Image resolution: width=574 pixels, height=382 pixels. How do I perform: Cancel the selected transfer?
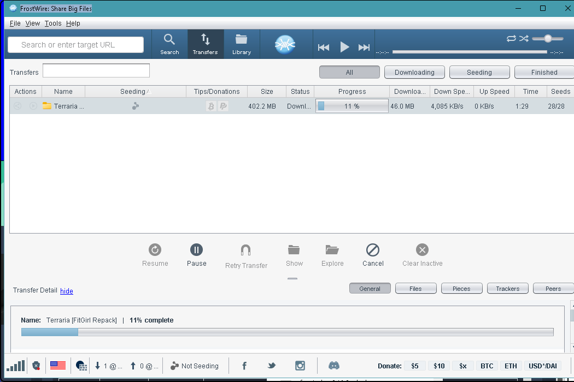click(373, 255)
